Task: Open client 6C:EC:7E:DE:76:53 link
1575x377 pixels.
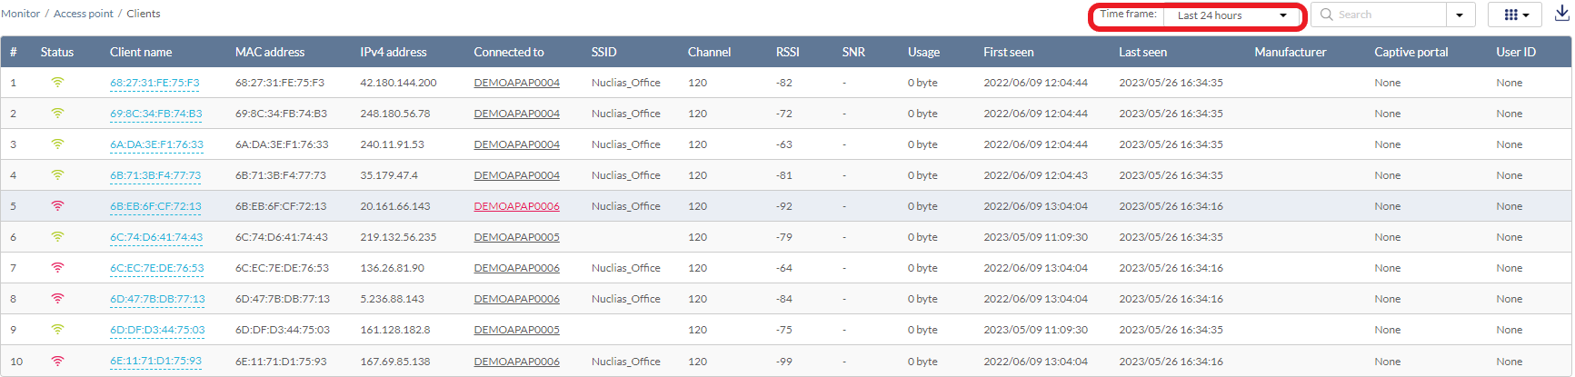Action: [x=157, y=268]
